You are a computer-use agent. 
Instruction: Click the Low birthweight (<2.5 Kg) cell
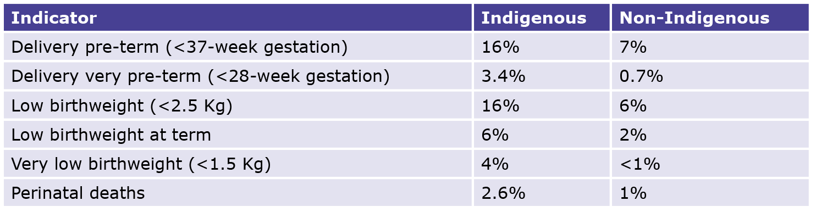(238, 105)
